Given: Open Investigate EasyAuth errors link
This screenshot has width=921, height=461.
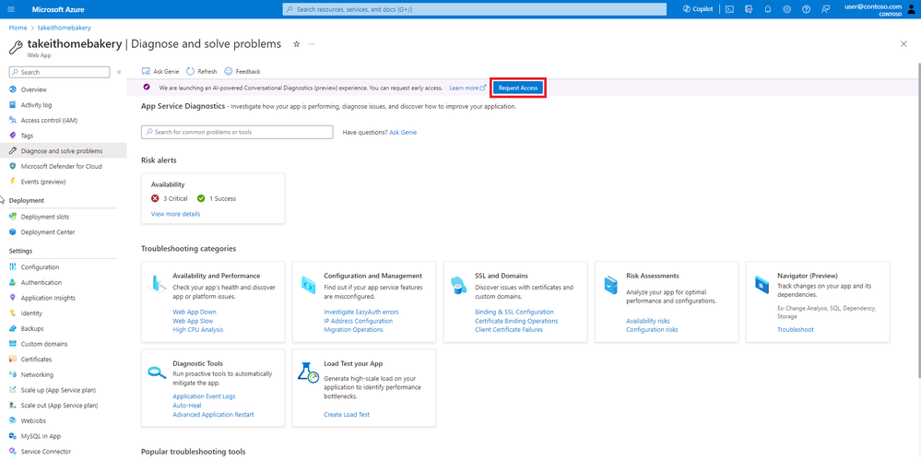Looking at the screenshot, I should pyautogui.click(x=361, y=313).
